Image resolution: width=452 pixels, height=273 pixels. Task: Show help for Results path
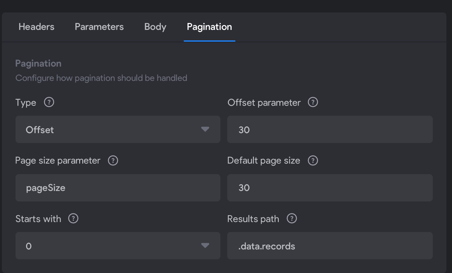tap(292, 219)
